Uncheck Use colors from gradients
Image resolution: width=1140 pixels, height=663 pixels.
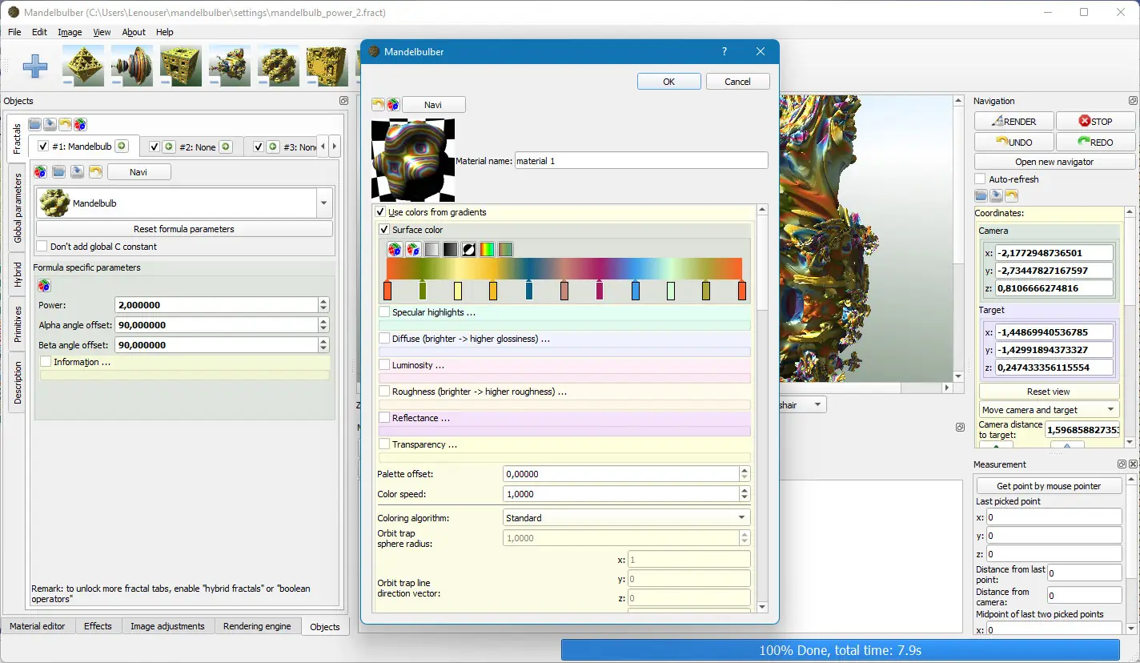point(381,212)
